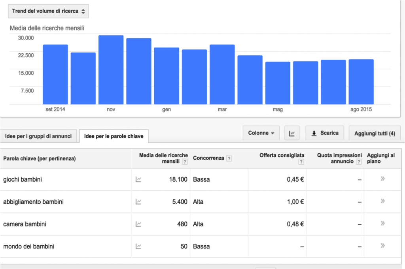Open help icon next to Concorrenza

coord(229,158)
